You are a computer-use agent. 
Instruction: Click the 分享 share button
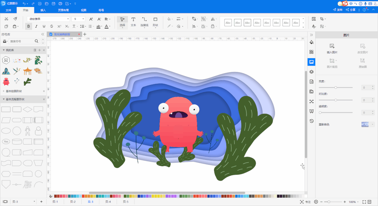coord(351,10)
